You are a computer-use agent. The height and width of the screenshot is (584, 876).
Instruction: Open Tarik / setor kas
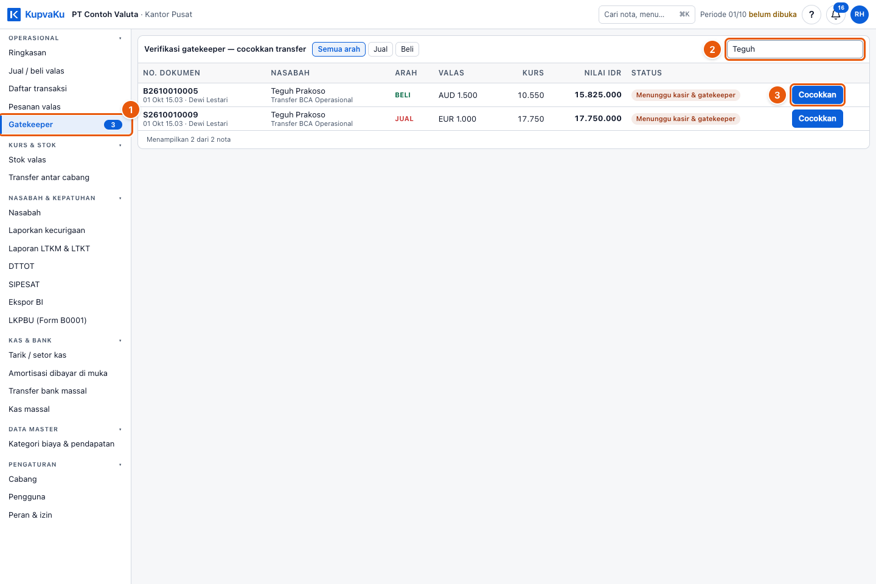(65, 355)
